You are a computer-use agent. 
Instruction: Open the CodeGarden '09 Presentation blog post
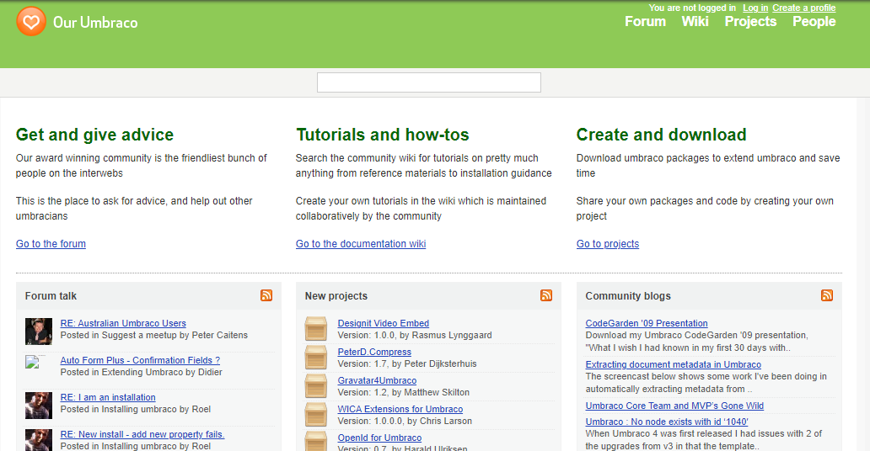pos(647,323)
